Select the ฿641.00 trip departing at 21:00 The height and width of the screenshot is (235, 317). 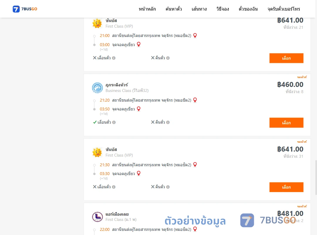(x=286, y=58)
